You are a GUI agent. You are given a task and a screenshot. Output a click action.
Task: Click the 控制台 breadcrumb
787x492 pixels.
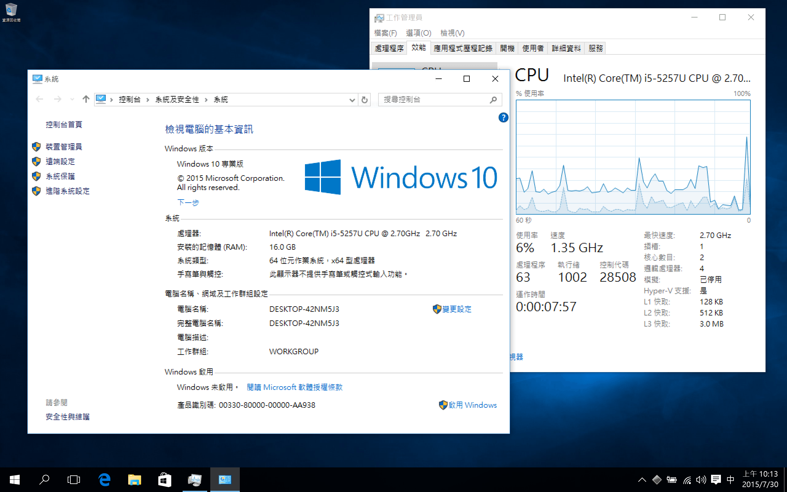129,100
